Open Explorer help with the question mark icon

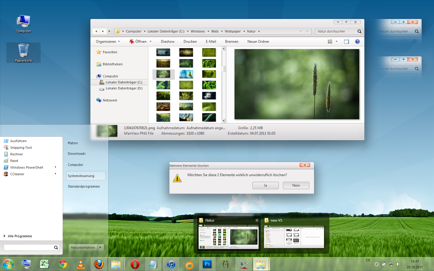[357, 42]
